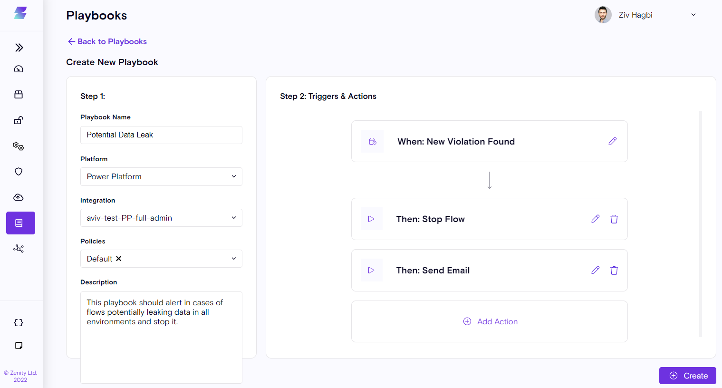Screen dimensions: 722x388
Task: Go back to Playbooks list
Action: [107, 41]
